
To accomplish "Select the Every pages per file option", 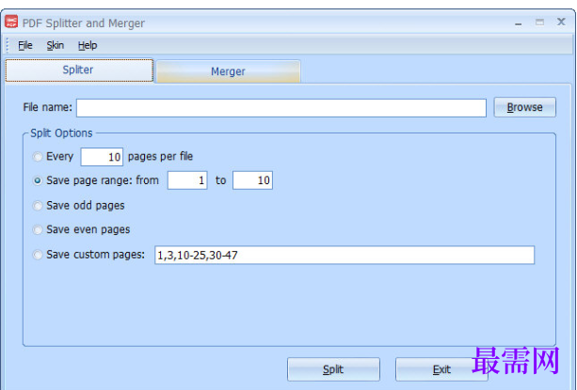I will point(37,157).
